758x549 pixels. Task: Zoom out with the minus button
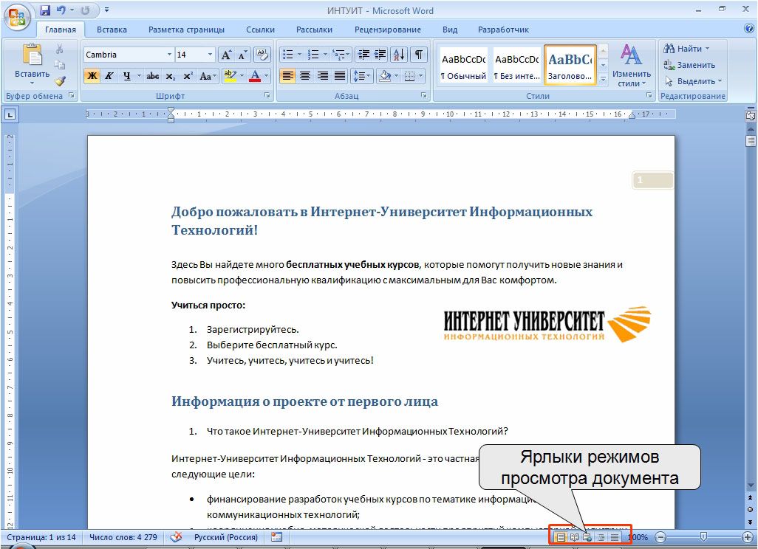(x=660, y=537)
